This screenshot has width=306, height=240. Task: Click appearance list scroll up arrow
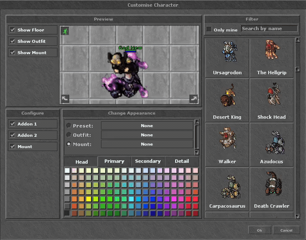[x=197, y=122]
